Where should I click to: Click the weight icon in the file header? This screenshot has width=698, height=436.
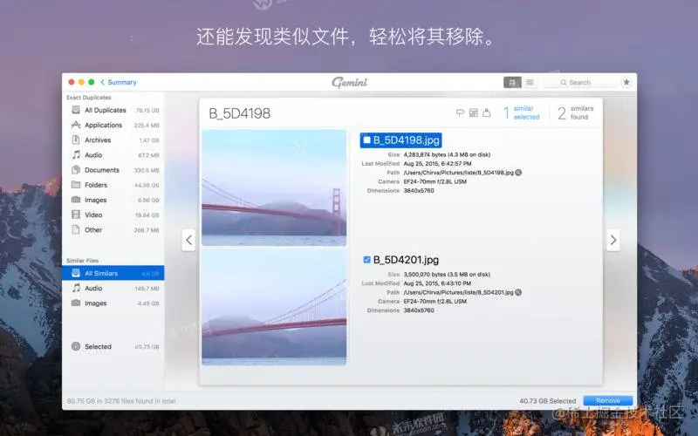(487, 112)
